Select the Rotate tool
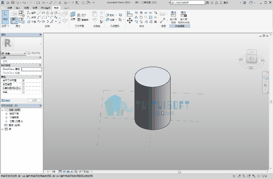This screenshot has width=273, height=179. point(141,17)
